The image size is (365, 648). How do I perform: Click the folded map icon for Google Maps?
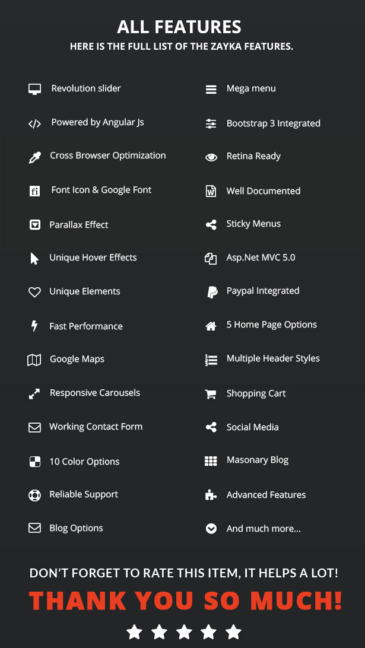pos(34,360)
